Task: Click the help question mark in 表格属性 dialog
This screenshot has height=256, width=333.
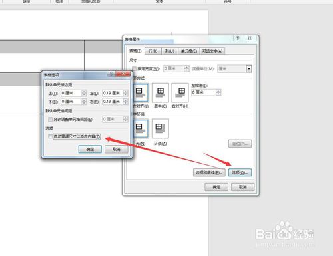Action: [238, 38]
